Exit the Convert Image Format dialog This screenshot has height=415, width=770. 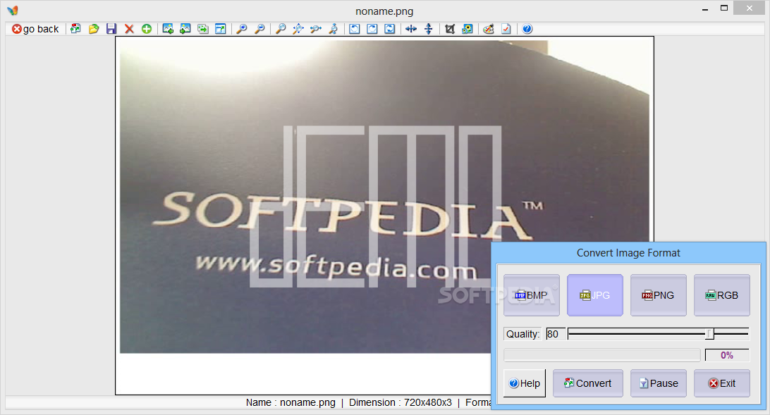pyautogui.click(x=721, y=383)
